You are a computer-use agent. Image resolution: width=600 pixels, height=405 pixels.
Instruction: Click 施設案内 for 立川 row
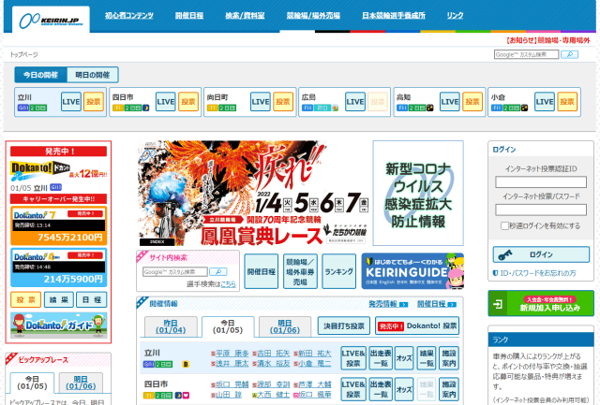pyautogui.click(x=449, y=358)
